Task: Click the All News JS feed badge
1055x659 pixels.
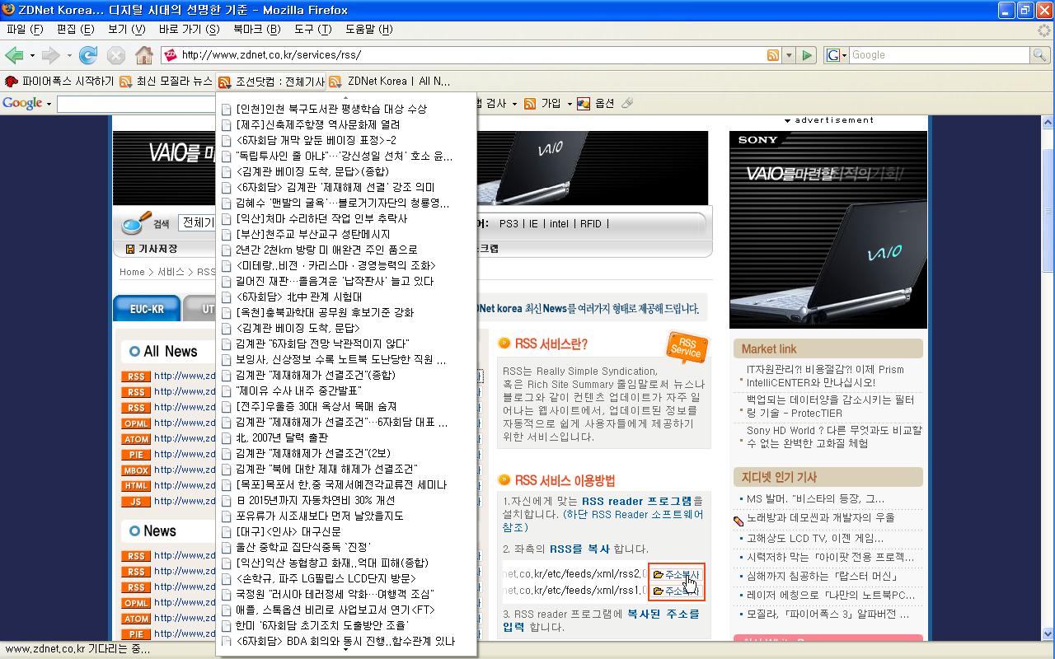Action: pos(136,502)
